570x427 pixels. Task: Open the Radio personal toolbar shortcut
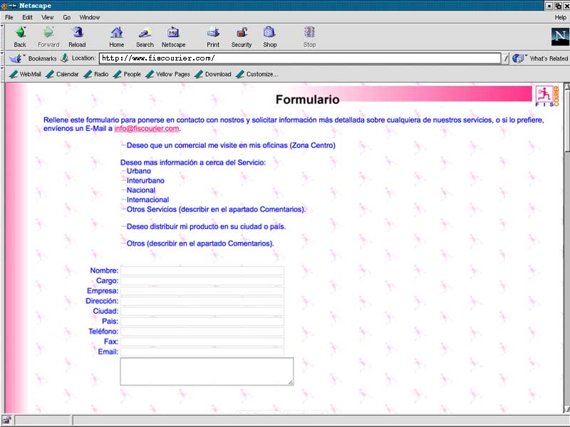[x=96, y=74]
